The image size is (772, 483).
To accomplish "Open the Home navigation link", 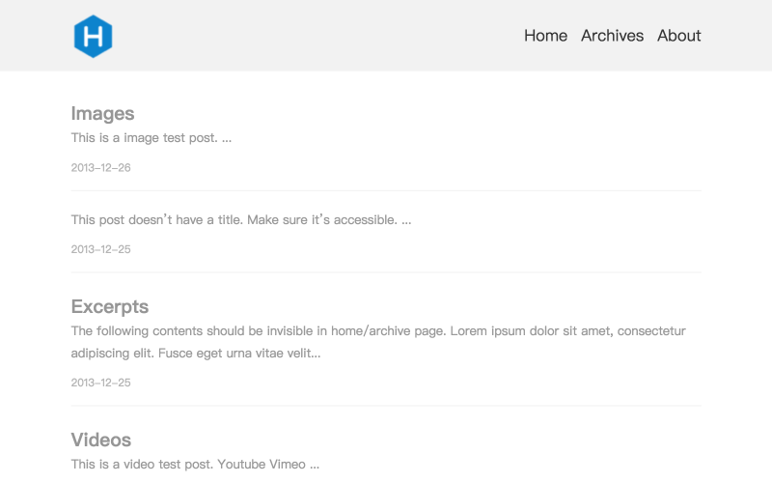I will [545, 36].
